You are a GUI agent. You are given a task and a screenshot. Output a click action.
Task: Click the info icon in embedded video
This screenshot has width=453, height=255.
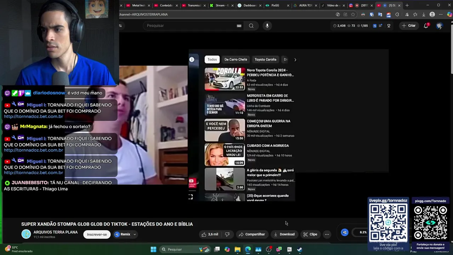pyautogui.click(x=192, y=59)
